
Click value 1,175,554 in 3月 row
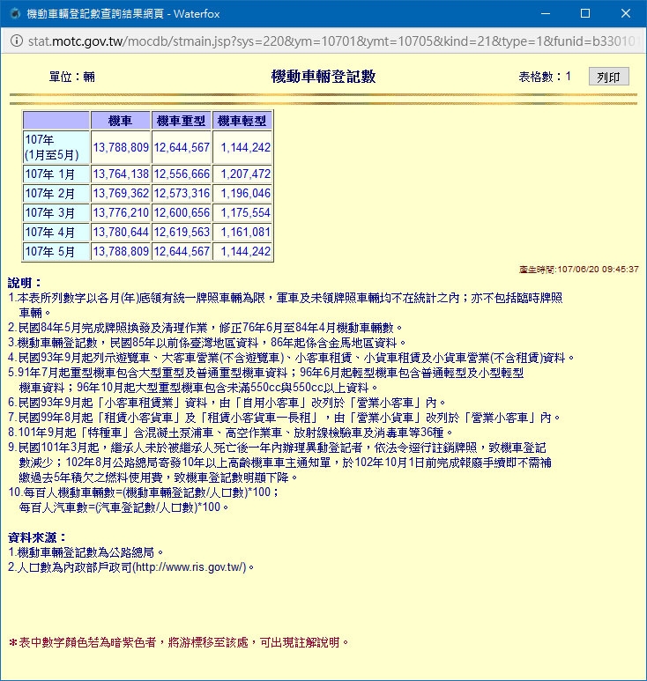246,213
